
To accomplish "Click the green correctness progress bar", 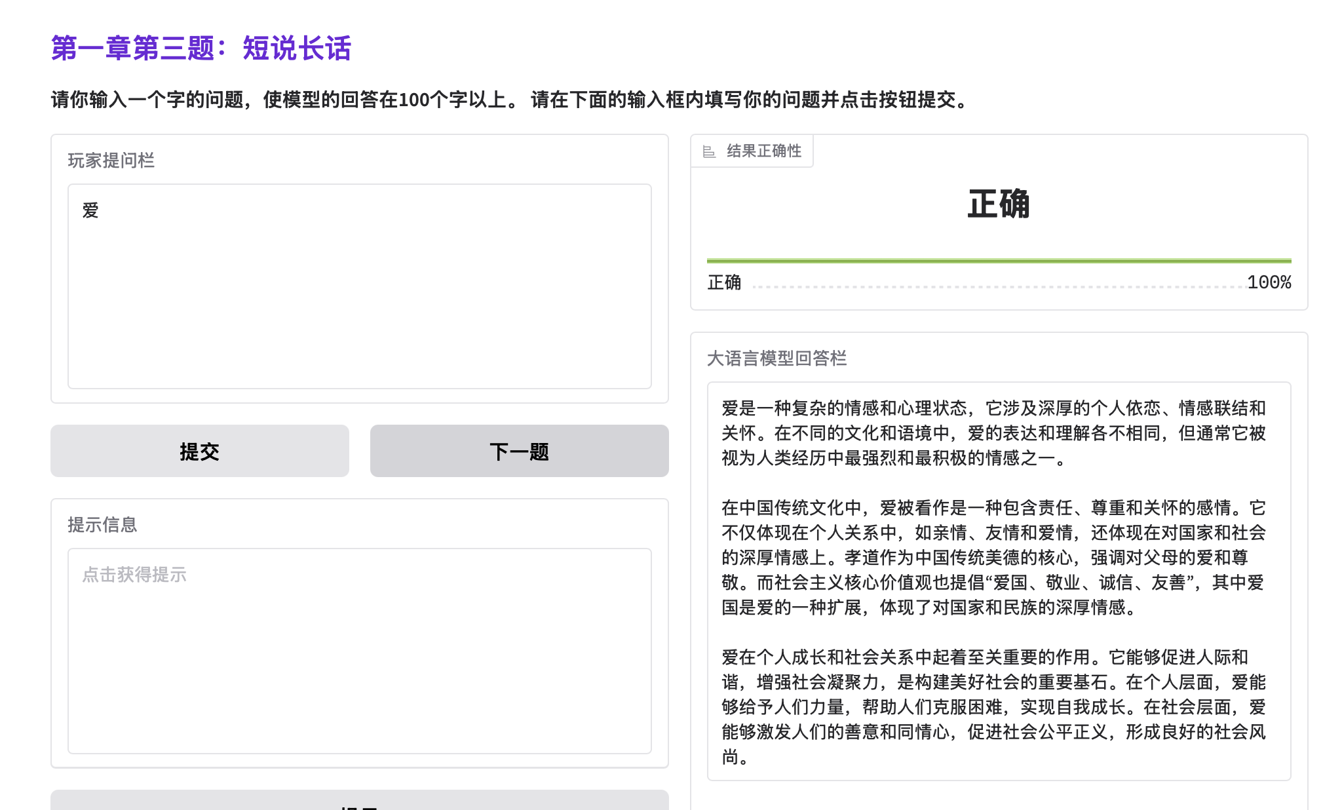I will (999, 261).
